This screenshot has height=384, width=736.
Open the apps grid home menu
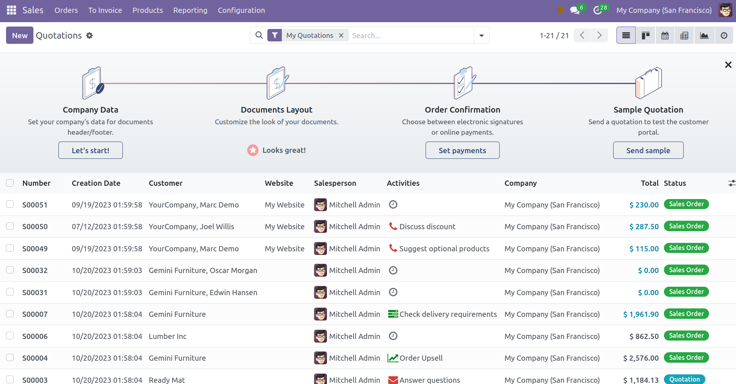pyautogui.click(x=11, y=10)
